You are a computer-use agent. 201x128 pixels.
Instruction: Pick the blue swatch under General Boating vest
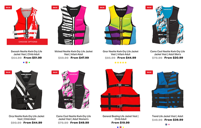point(118,127)
